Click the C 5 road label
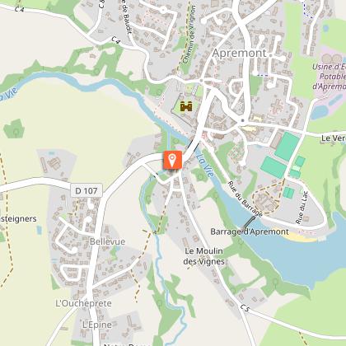The height and width of the screenshot is (346, 346). tap(245, 308)
